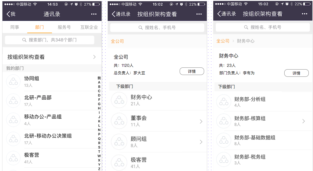Tap 详情 button beside 总负责人 罗大豆
Screen dimensions: 313x171
click(x=191, y=71)
